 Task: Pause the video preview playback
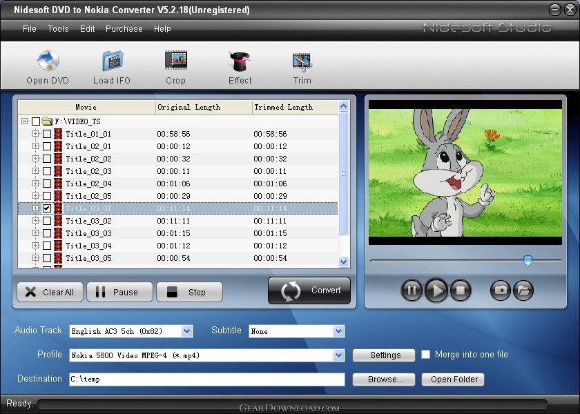[x=412, y=290]
